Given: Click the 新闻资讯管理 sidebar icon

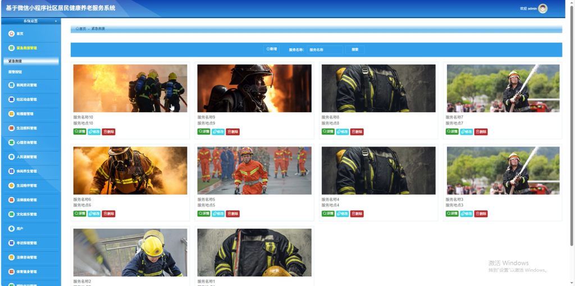Looking at the screenshot, I should click(x=11, y=85).
